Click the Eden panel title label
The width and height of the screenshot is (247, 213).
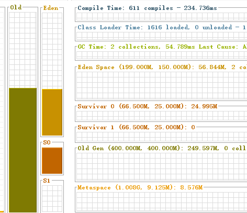tap(51, 8)
